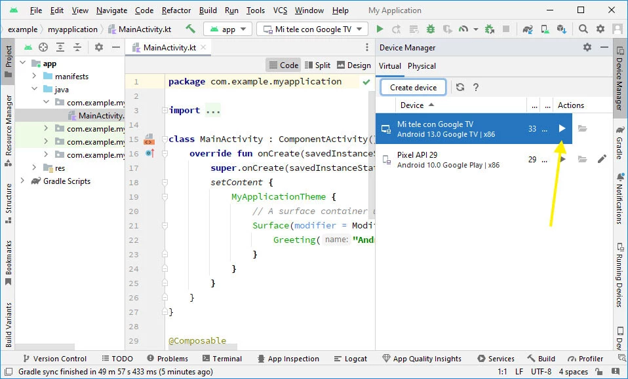
Task: Open editor tabs three-dot options menu
Action: pos(367,48)
